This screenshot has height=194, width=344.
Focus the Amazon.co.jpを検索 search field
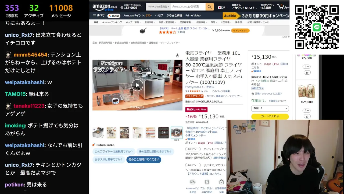tap(188, 7)
